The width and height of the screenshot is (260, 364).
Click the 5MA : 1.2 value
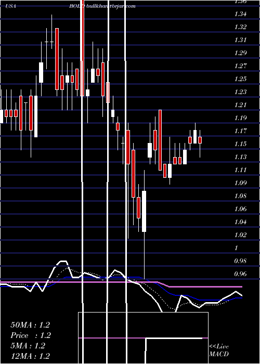tap(28, 346)
